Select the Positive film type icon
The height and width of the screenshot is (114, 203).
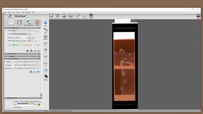click(19, 22)
